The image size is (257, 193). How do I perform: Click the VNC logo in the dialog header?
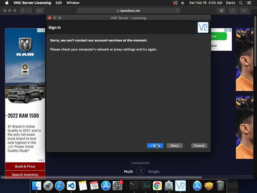pyautogui.click(x=203, y=27)
